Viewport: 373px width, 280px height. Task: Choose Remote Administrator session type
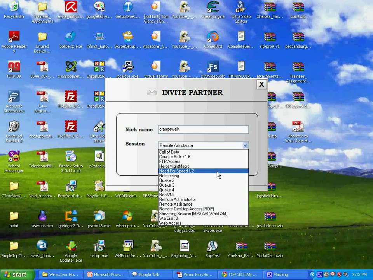pos(203,199)
